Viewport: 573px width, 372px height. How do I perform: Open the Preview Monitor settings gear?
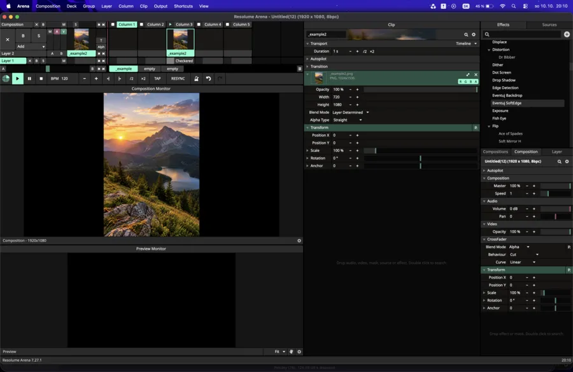[299, 352]
